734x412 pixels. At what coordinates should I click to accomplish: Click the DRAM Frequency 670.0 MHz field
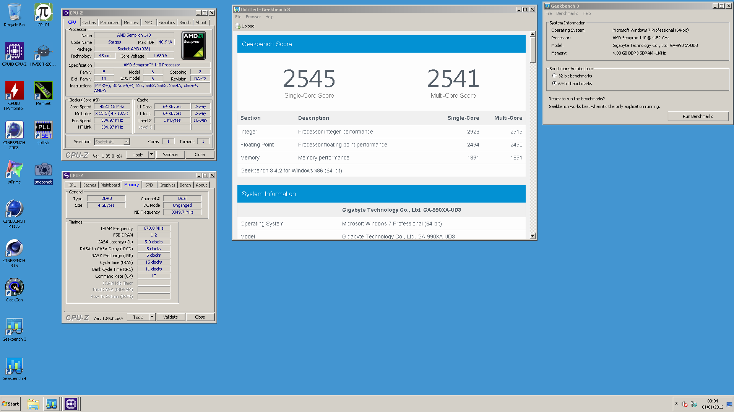[154, 229]
